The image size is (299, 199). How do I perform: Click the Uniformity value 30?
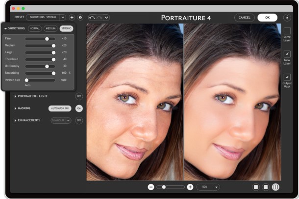tap(65, 66)
